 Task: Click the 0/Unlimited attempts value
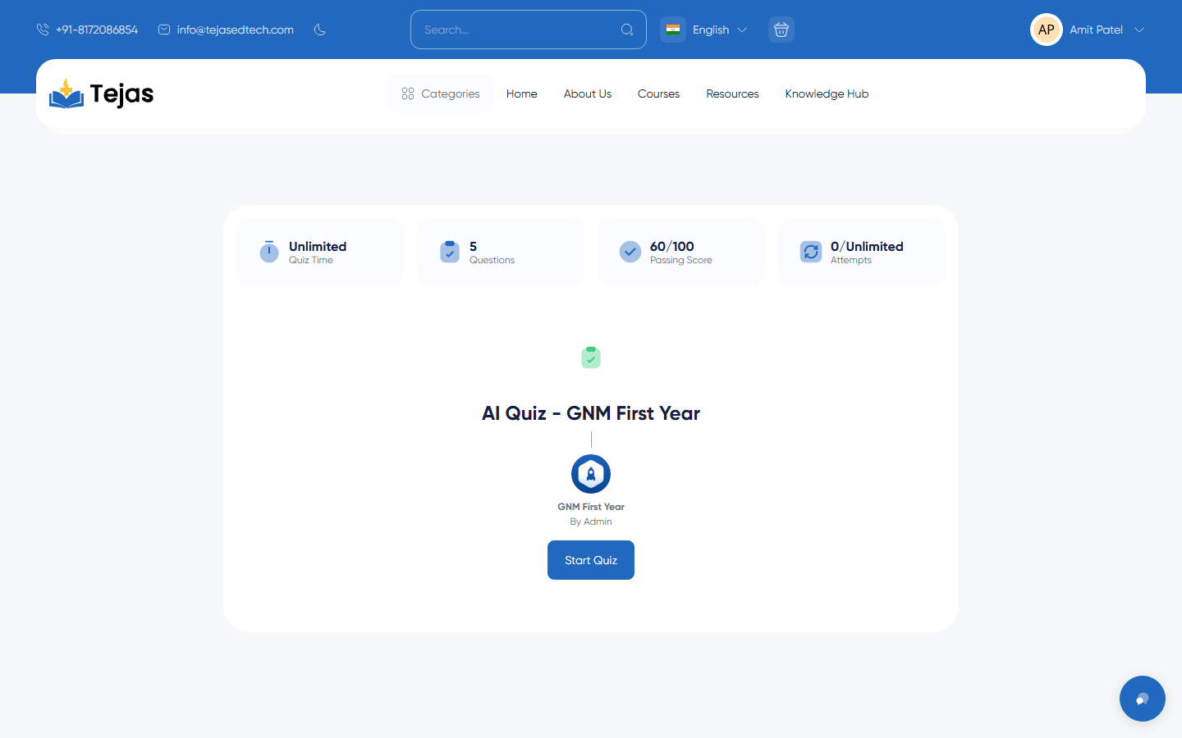[867, 246]
